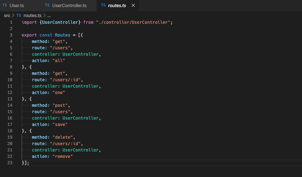Viewport: 302px width, 177px height.
Task: Click the "/users/:id" route on line 20
Action: click(x=65, y=144)
